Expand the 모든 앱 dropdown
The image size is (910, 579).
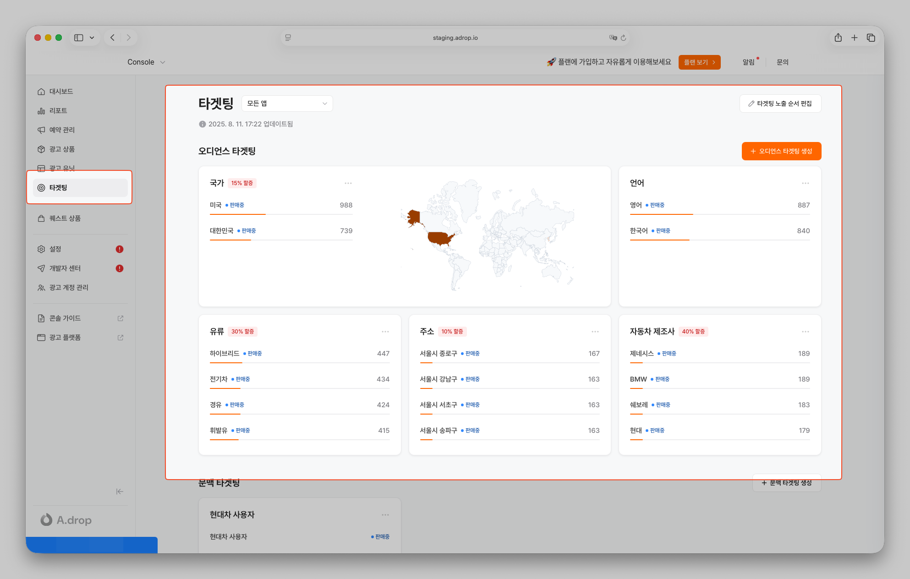coord(287,104)
